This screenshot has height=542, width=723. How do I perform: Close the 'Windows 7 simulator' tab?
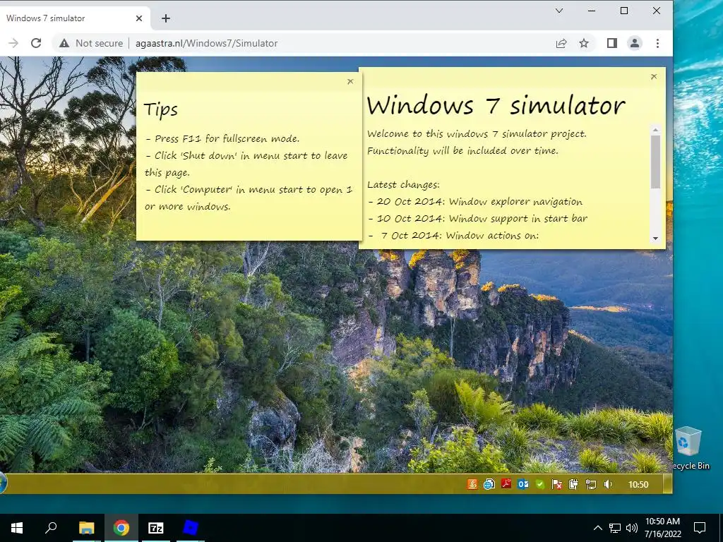click(x=139, y=18)
